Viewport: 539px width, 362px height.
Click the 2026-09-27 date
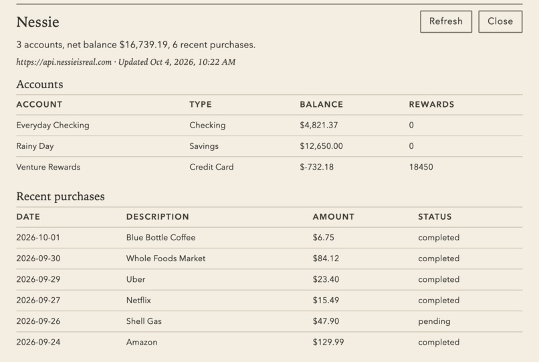[x=38, y=301]
